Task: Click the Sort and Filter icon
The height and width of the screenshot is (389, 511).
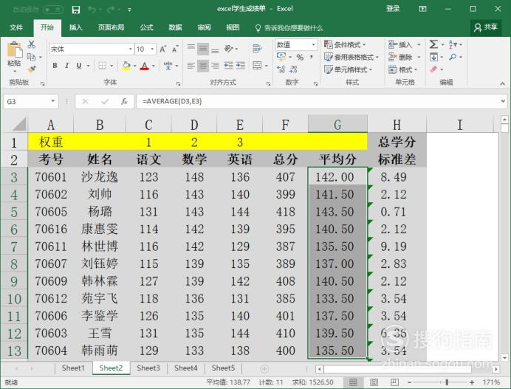Action: point(453,44)
